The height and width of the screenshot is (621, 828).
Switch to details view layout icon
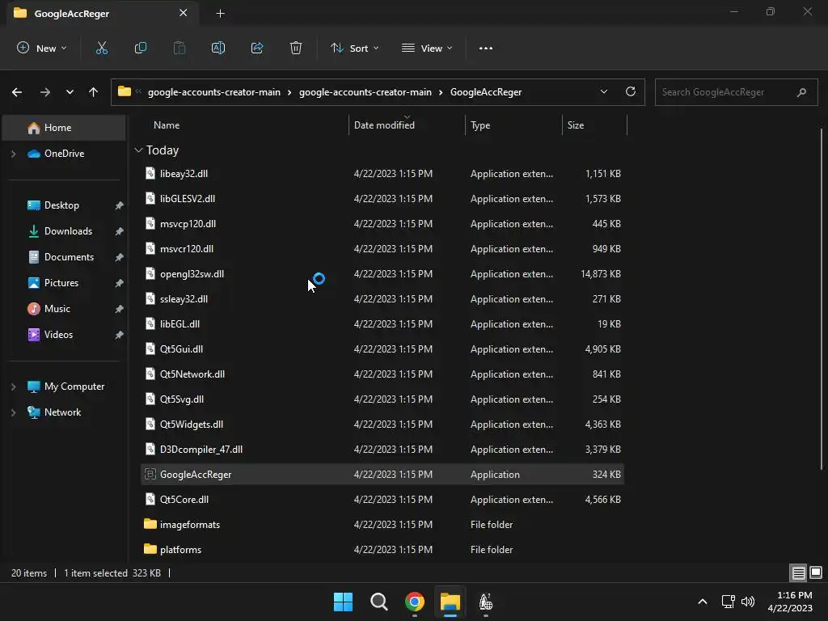coord(798,572)
